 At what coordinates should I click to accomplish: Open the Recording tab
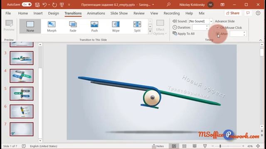[x=172, y=13]
